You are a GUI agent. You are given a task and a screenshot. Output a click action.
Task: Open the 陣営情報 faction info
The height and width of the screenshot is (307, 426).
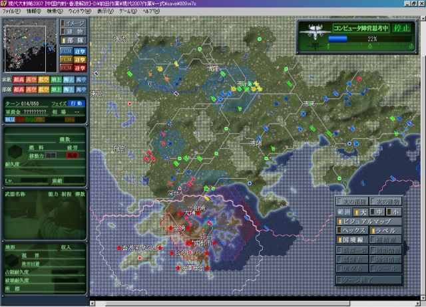point(385,259)
